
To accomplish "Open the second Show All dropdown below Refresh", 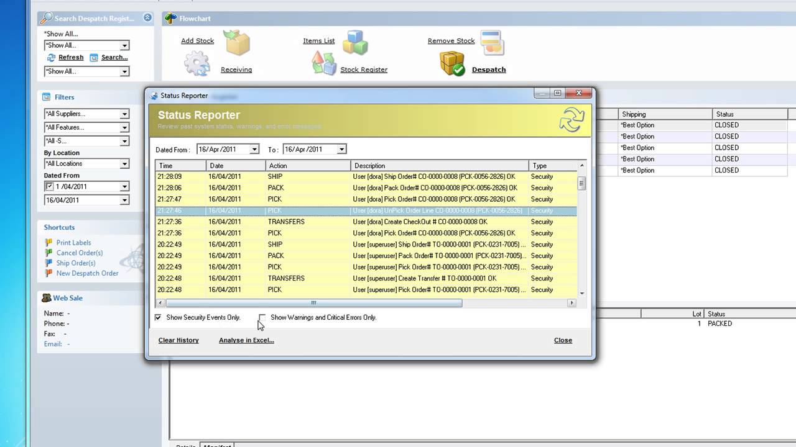I will tap(124, 71).
